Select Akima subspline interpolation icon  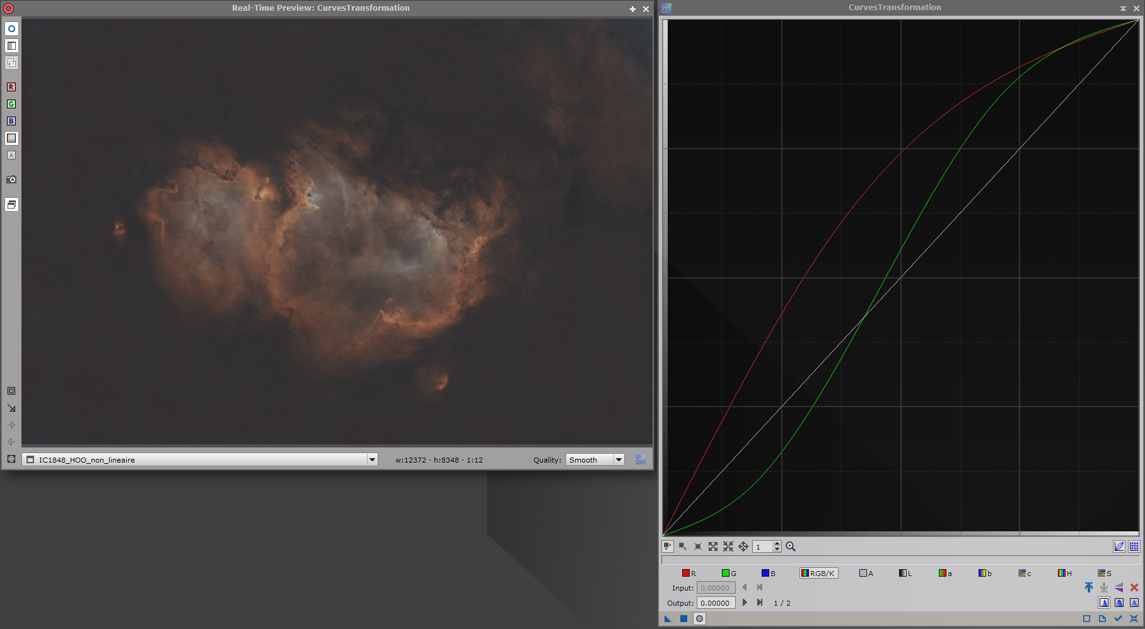click(1104, 603)
